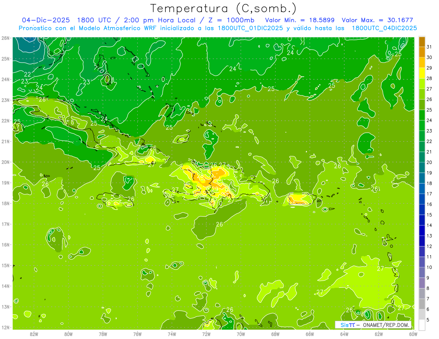
Task: Click the 23N latitude axis label
Action: click(5, 100)
